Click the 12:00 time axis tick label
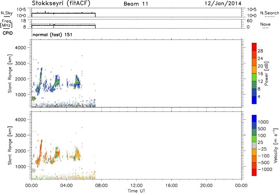 [136, 186]
